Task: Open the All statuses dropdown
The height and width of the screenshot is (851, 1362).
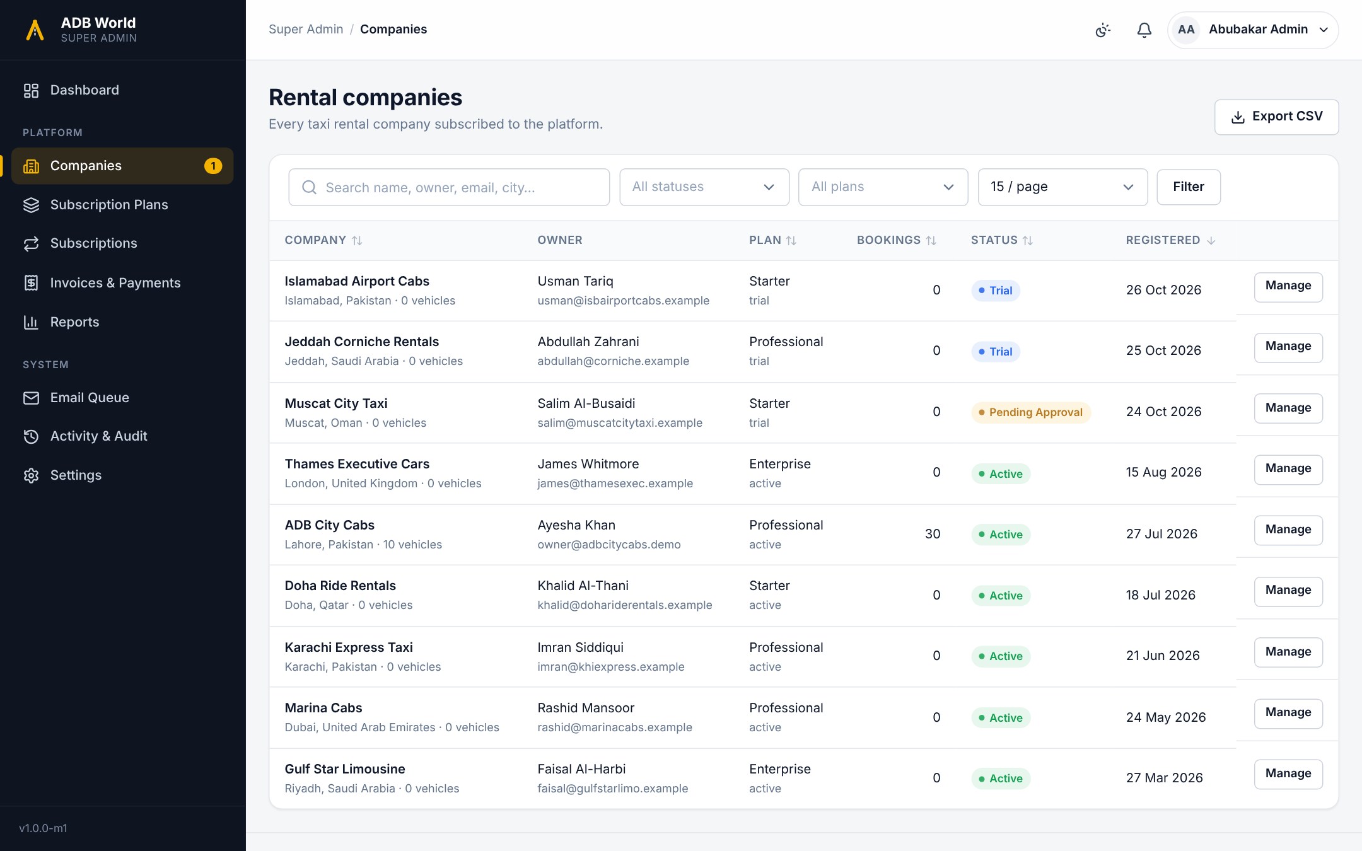Action: click(x=704, y=187)
